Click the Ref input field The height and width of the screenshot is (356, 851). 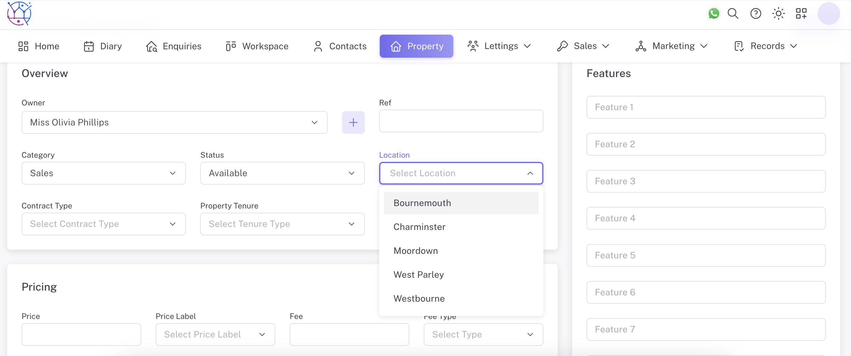(461, 121)
